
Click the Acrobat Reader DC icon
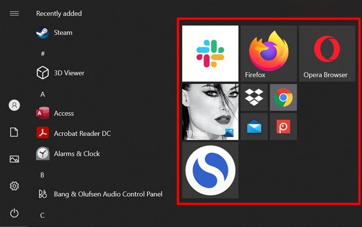click(x=42, y=133)
